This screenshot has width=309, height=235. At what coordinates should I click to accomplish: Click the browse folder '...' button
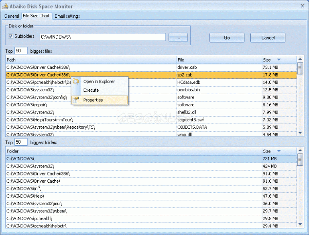[x=178, y=37]
